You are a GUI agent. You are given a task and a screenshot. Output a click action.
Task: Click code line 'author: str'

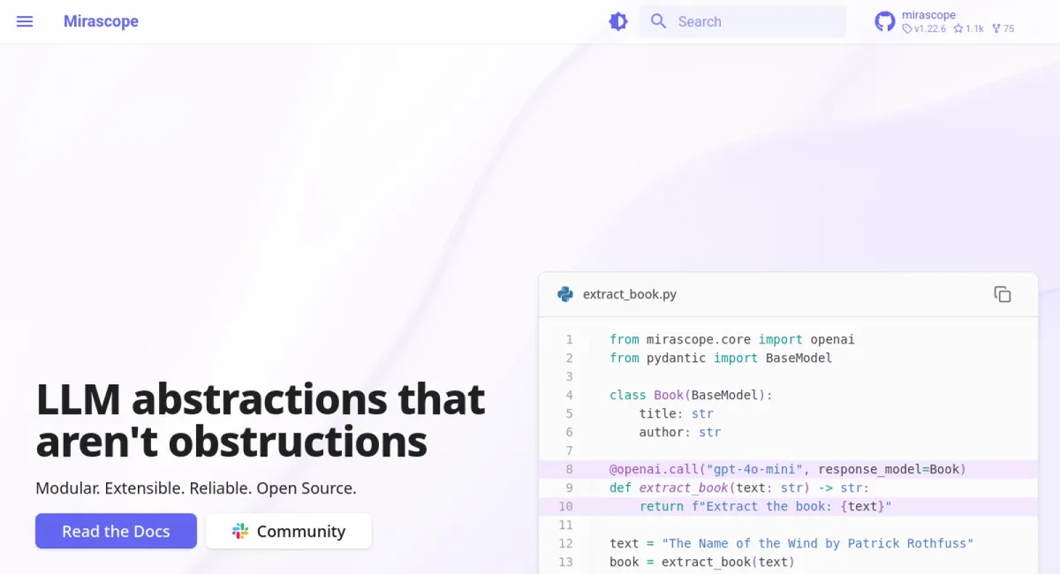(x=680, y=432)
